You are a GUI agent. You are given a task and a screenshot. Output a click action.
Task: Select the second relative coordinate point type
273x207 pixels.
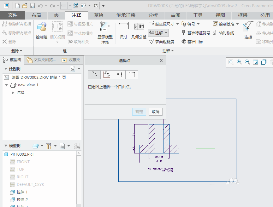pyautogui.click(x=107, y=75)
